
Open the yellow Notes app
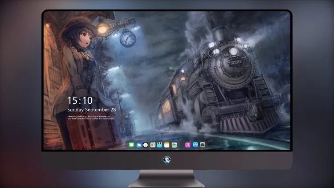pos(167,145)
